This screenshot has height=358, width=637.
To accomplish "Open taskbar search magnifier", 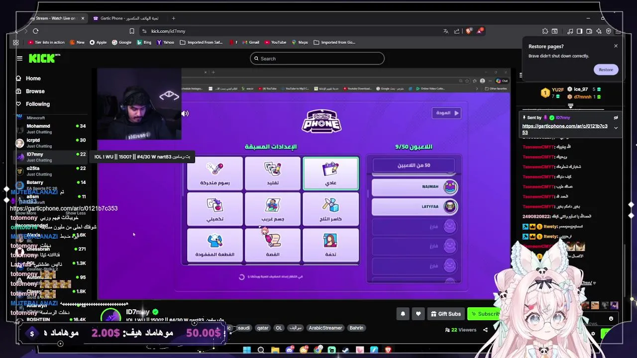I will [x=261, y=350].
